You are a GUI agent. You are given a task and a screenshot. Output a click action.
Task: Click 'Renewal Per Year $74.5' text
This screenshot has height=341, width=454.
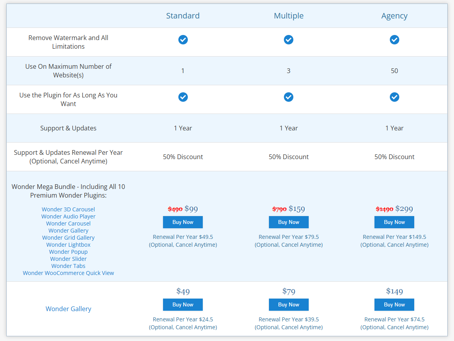395,319
